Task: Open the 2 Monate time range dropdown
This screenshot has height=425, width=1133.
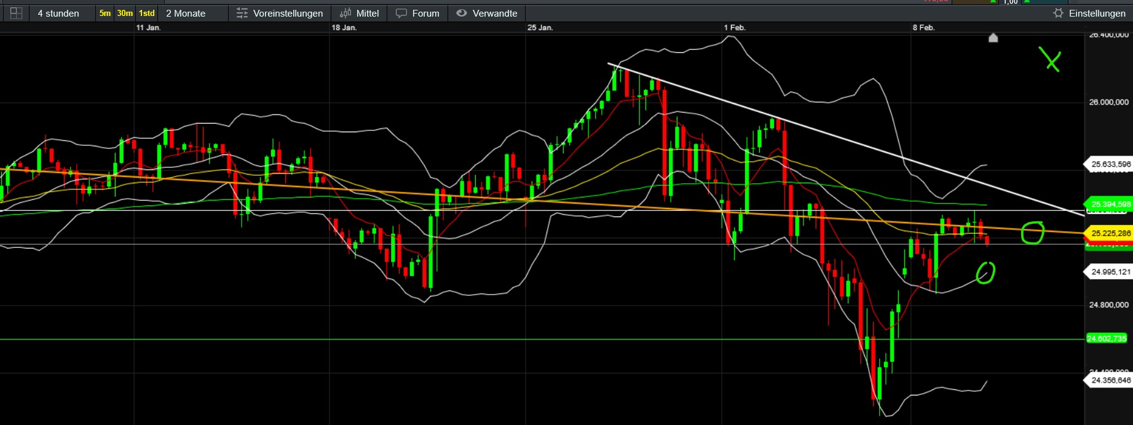Action: 186,13
